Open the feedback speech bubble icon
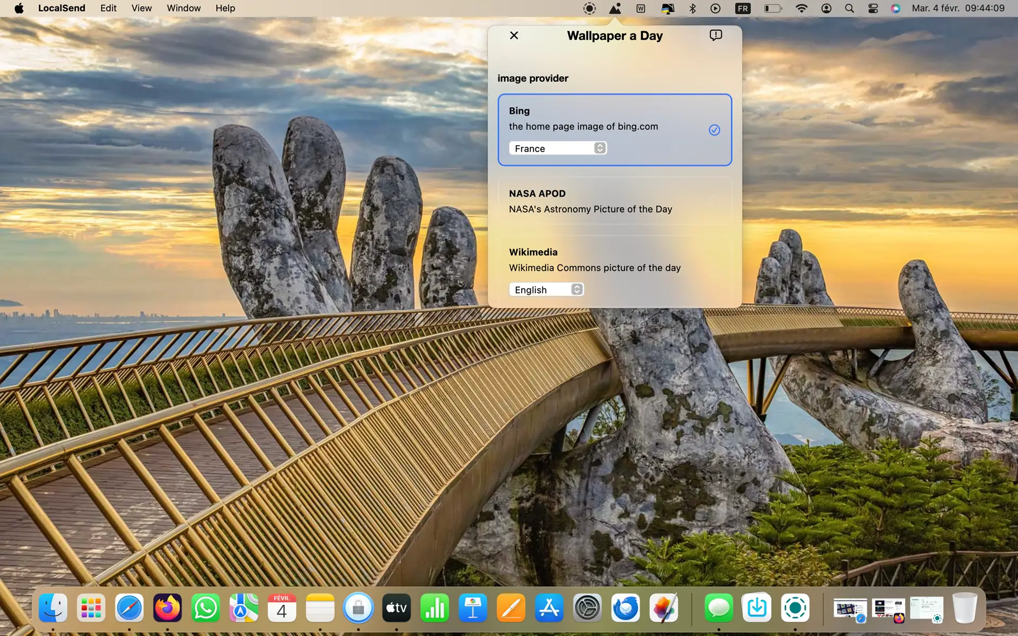Image resolution: width=1018 pixels, height=636 pixels. coord(715,36)
